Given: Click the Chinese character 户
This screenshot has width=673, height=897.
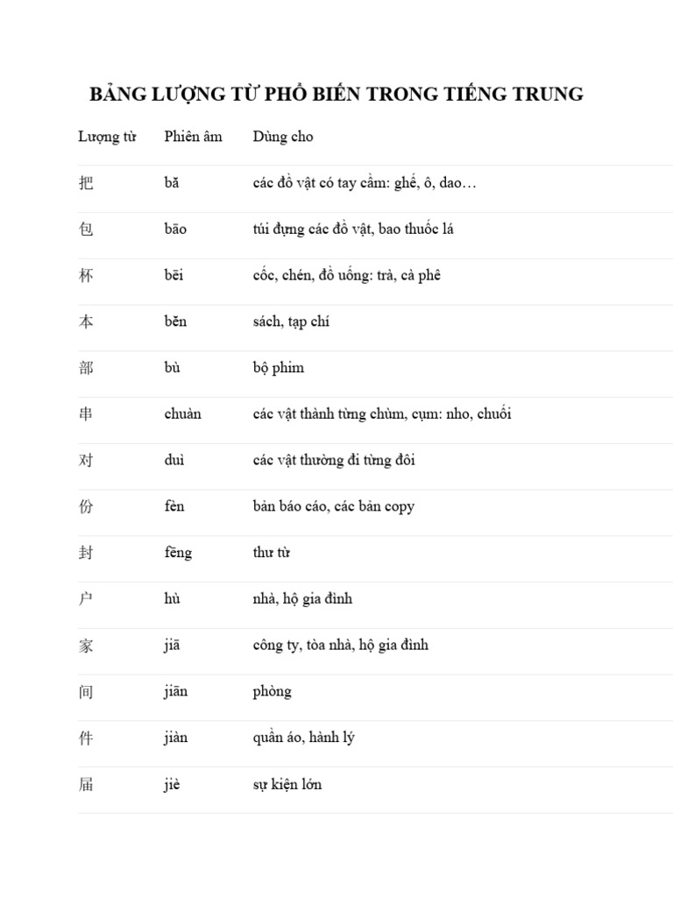Looking at the screenshot, I should click(x=86, y=599).
